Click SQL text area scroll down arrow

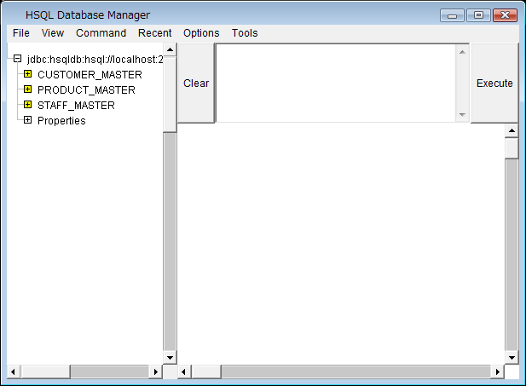point(462,115)
